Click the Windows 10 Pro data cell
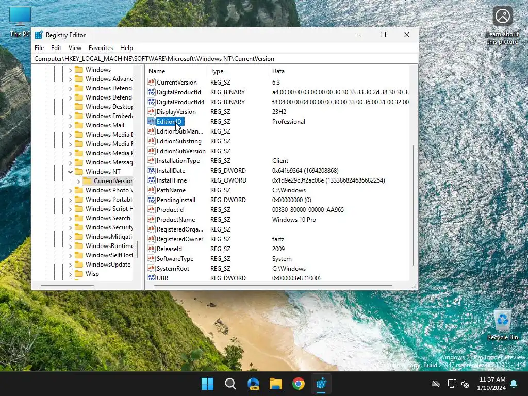The width and height of the screenshot is (528, 396). (x=294, y=220)
